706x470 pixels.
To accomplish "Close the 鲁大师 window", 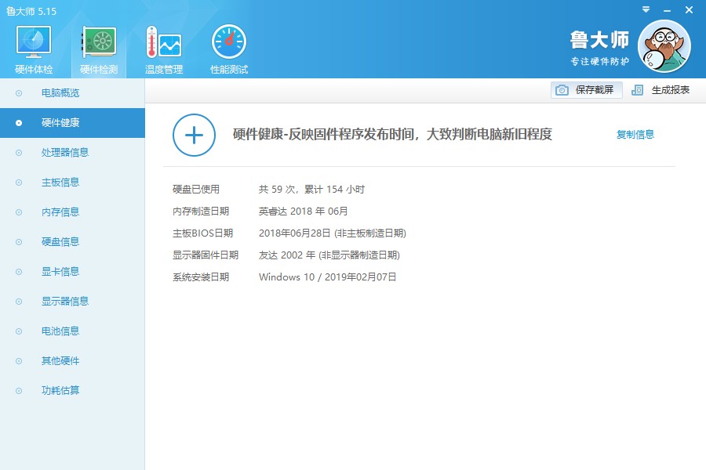I will [689, 10].
